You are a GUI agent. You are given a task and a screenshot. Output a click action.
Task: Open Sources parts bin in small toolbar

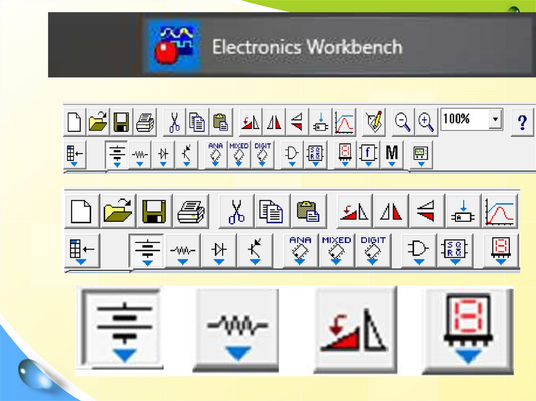coord(117,155)
